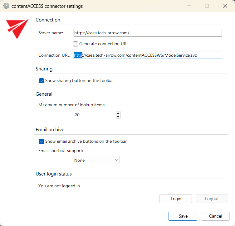
Task: Click into the Server name field
Action: point(147,33)
